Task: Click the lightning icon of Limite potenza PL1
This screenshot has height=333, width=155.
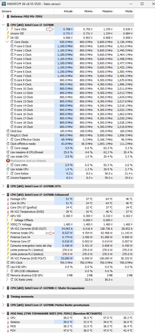Action: 8,250
